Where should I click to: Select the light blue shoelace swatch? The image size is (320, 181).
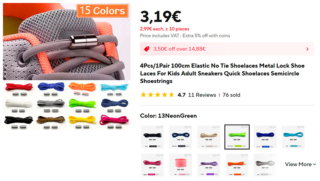point(293,137)
